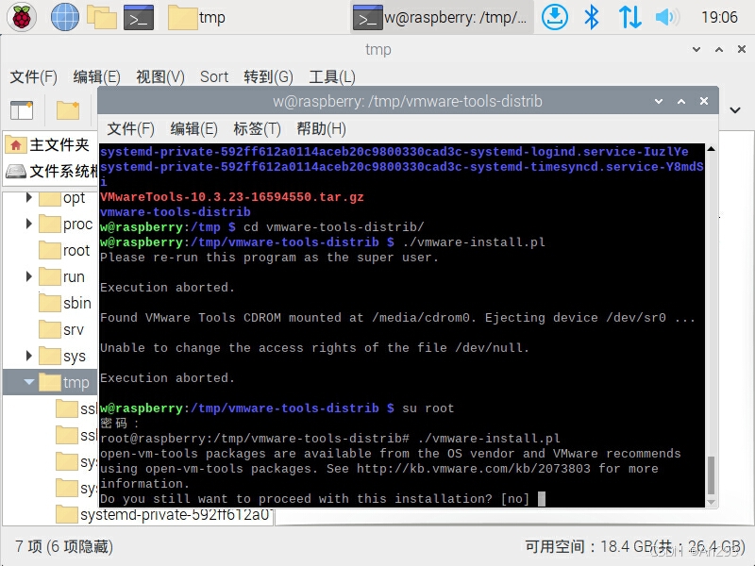Open the network arrows tray icon
The width and height of the screenshot is (755, 566).
pos(629,17)
